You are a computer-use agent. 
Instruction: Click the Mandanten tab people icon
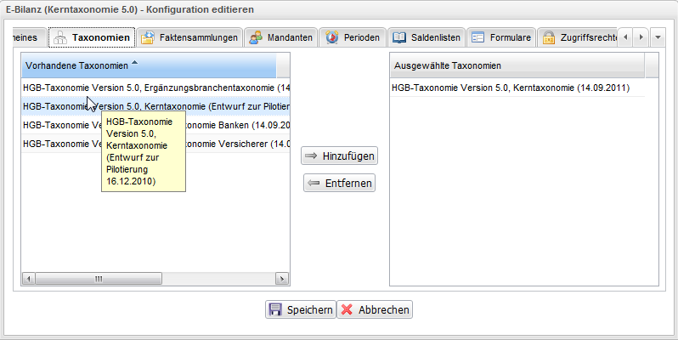click(256, 37)
